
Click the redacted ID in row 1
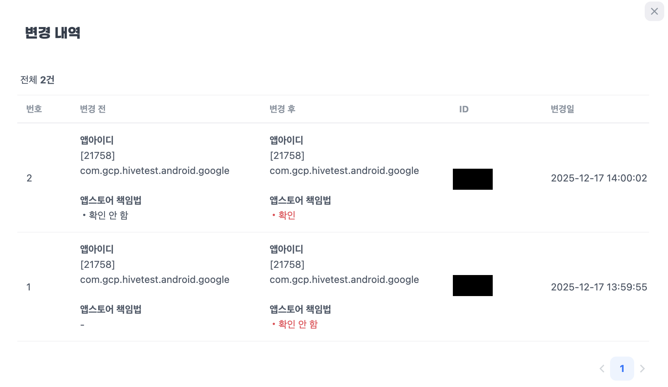click(472, 286)
